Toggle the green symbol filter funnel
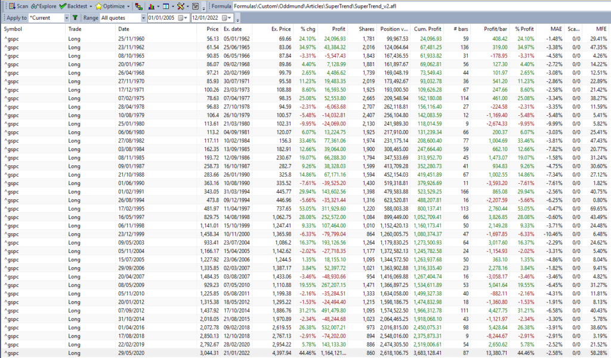The width and height of the screenshot is (611, 358). pos(76,17)
